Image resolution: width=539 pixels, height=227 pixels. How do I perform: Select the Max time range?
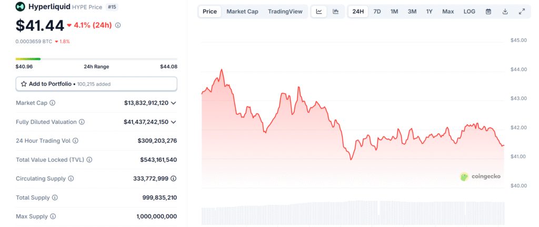(448, 12)
